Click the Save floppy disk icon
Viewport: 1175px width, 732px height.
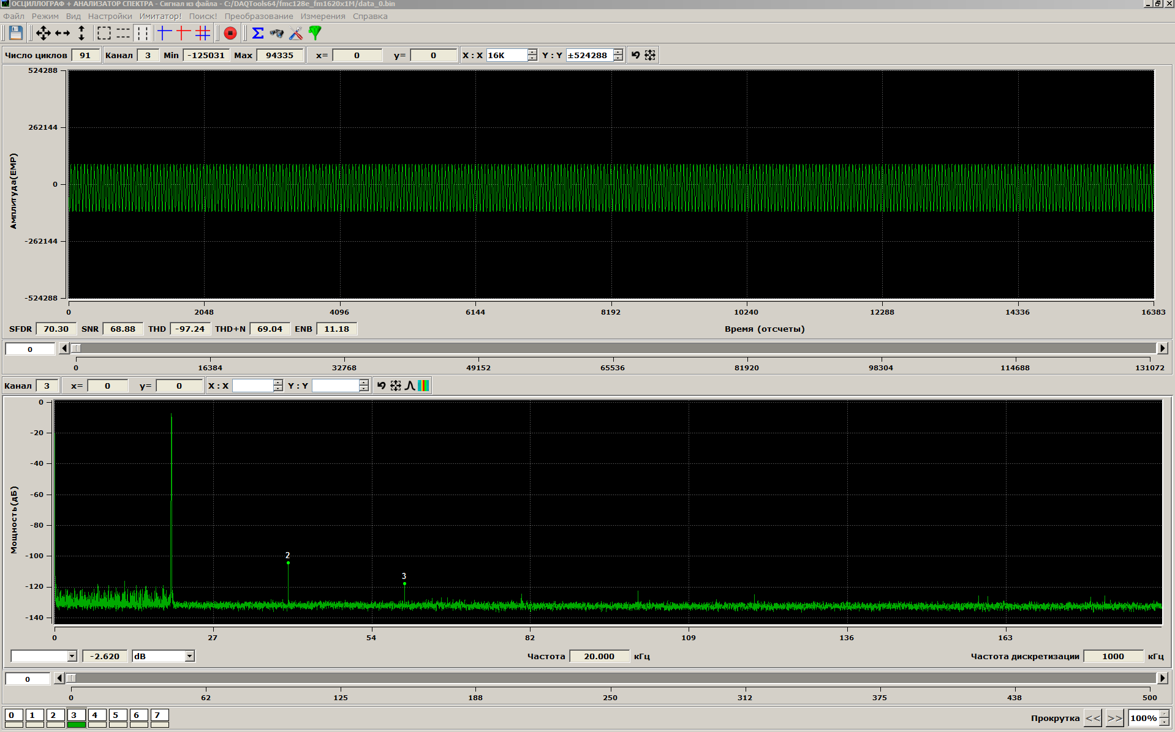16,33
